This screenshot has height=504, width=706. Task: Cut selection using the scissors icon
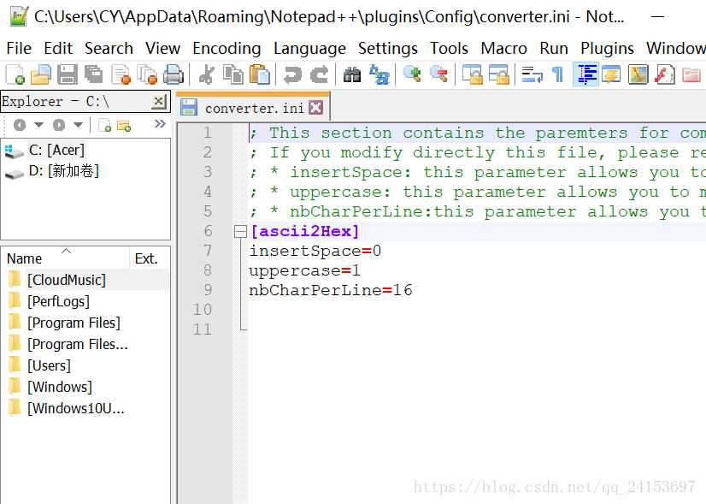pyautogui.click(x=207, y=74)
